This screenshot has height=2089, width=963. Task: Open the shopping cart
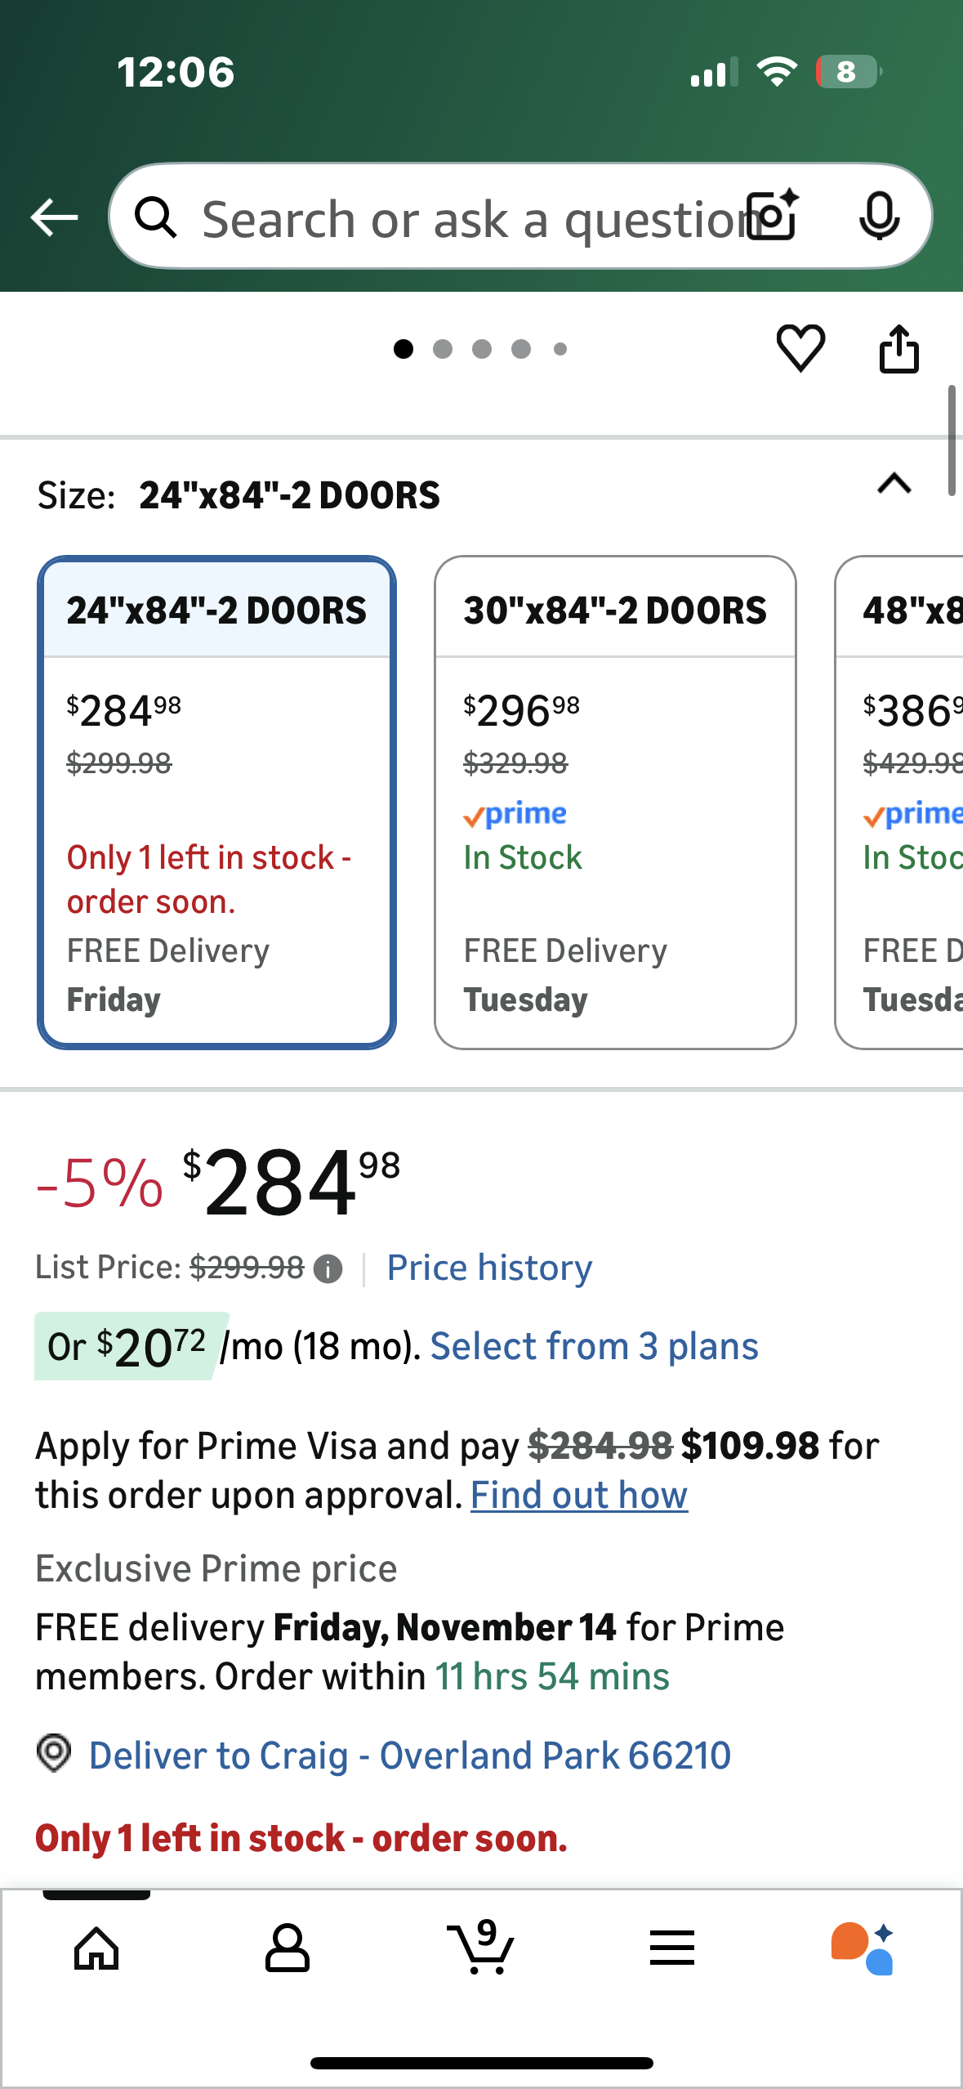point(481,1948)
